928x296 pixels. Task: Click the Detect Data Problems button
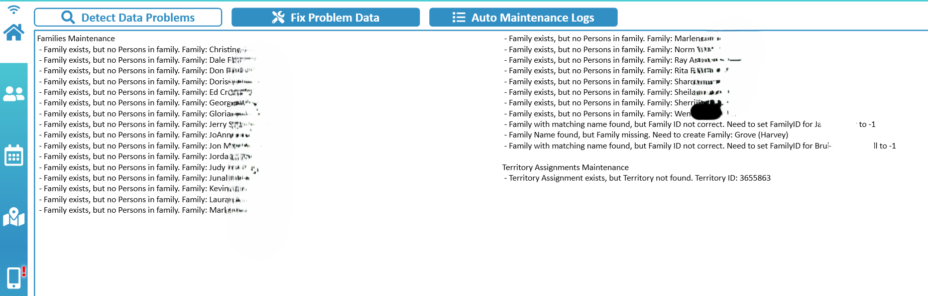pos(128,18)
